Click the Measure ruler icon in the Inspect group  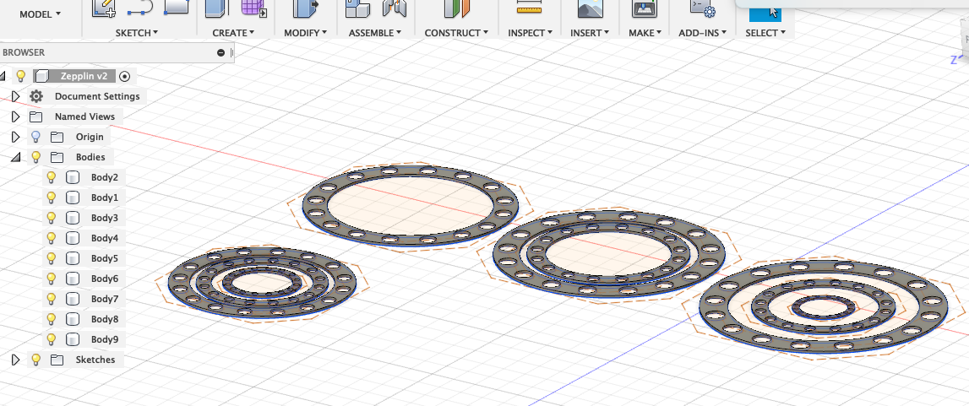[528, 8]
